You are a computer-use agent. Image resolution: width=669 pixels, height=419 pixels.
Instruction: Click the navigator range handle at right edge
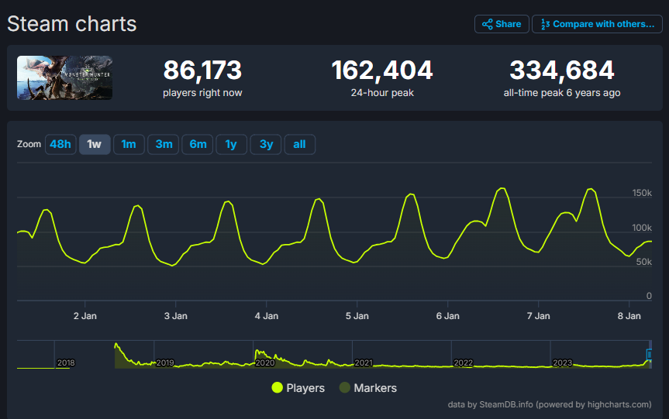click(650, 354)
